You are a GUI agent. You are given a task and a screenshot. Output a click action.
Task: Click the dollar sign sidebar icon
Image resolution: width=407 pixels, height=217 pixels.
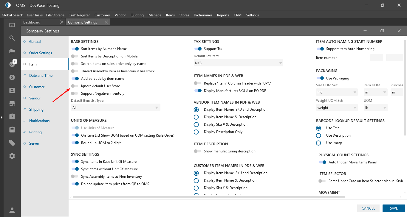[12, 77]
